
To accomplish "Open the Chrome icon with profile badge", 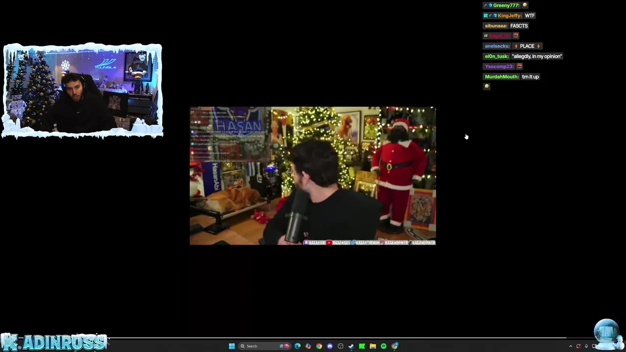I will coord(395,346).
